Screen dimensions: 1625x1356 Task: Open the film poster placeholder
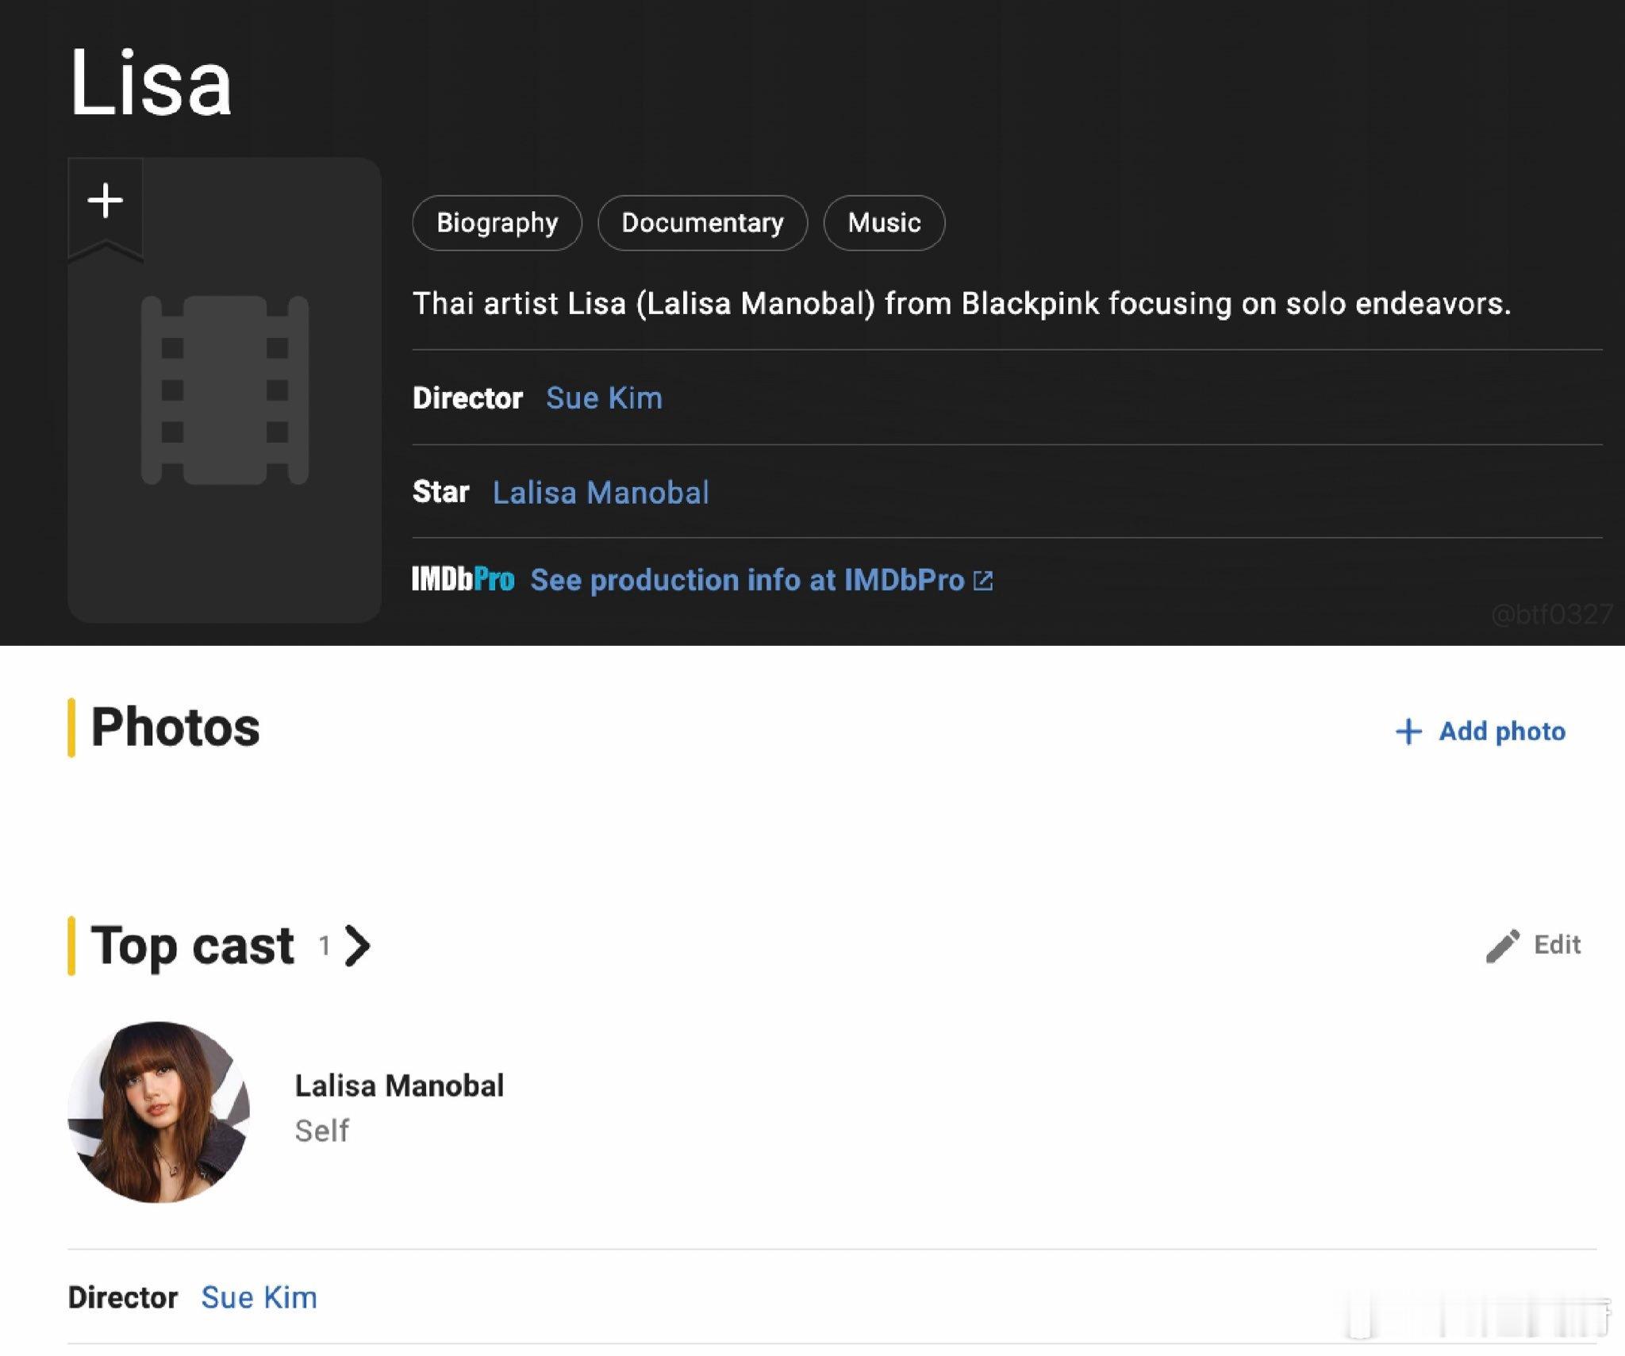(225, 390)
